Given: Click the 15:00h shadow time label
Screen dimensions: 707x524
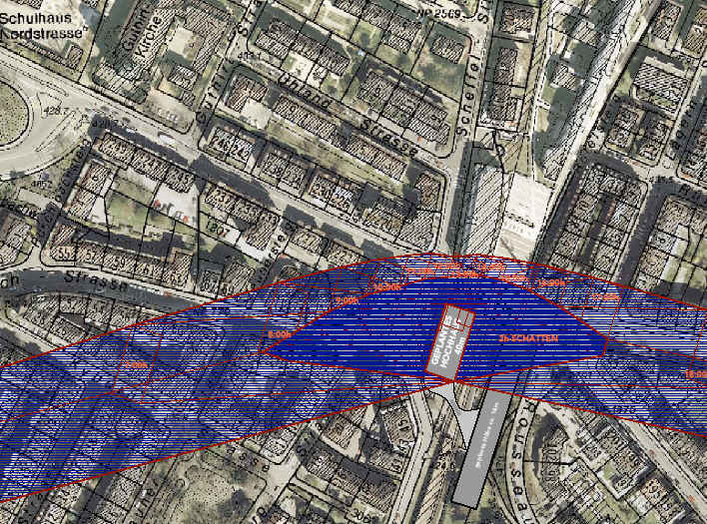Looking at the screenshot, I should [x=550, y=283].
